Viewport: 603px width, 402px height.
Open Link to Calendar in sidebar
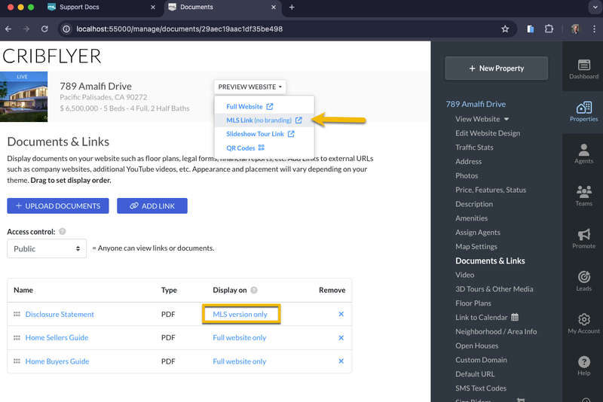tap(487, 318)
